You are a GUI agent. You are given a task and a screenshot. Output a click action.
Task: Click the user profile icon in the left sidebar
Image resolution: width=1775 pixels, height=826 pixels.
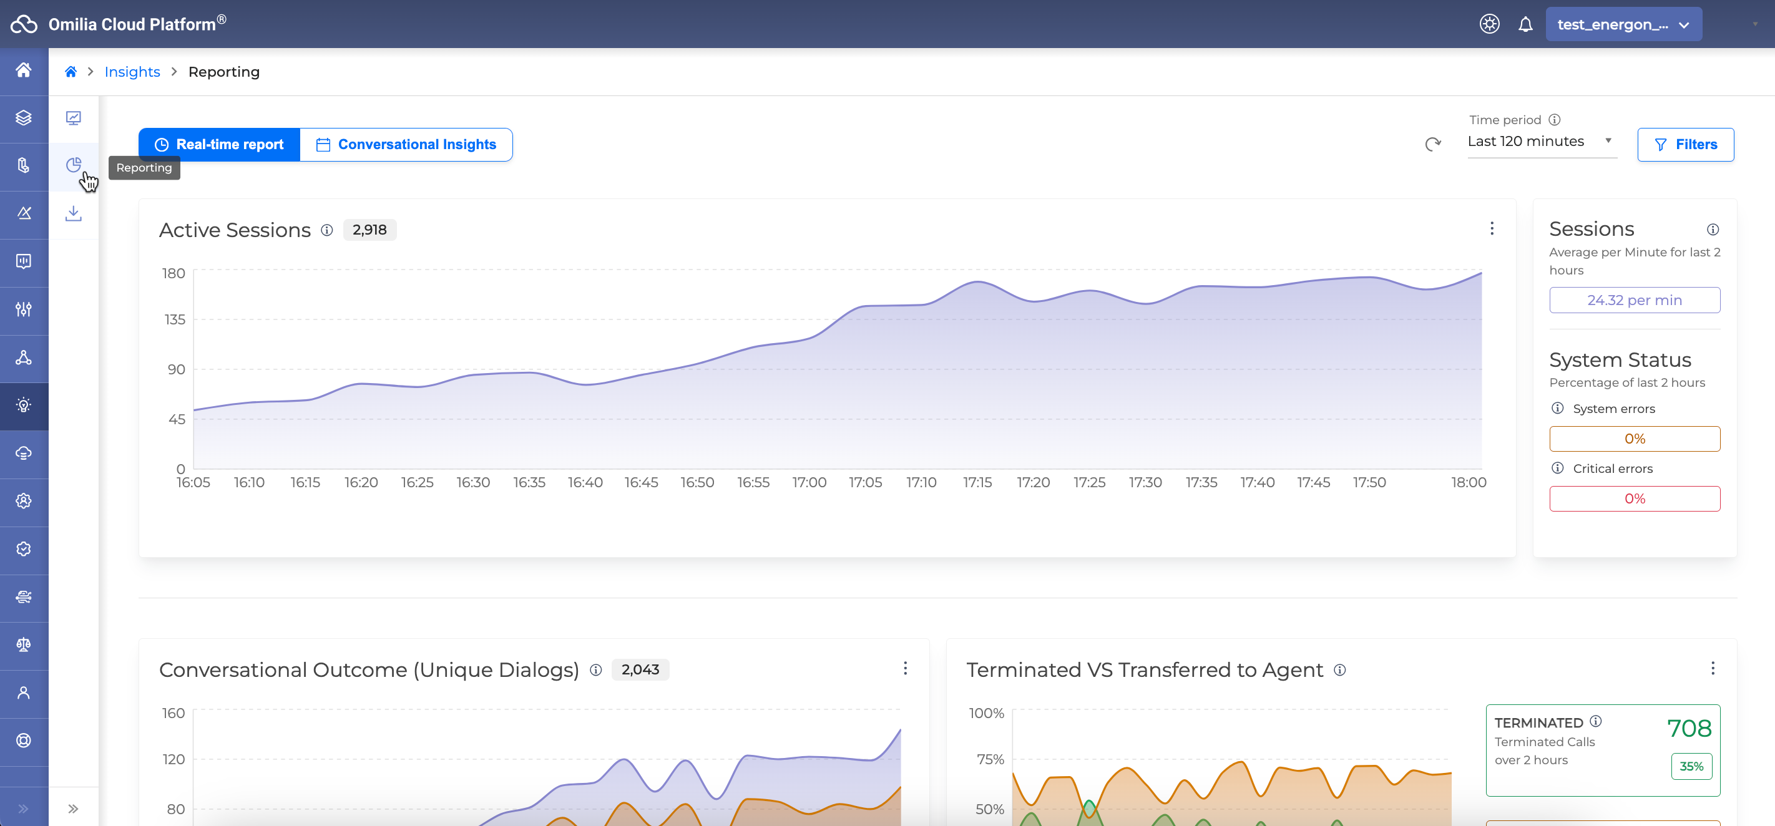(24, 692)
